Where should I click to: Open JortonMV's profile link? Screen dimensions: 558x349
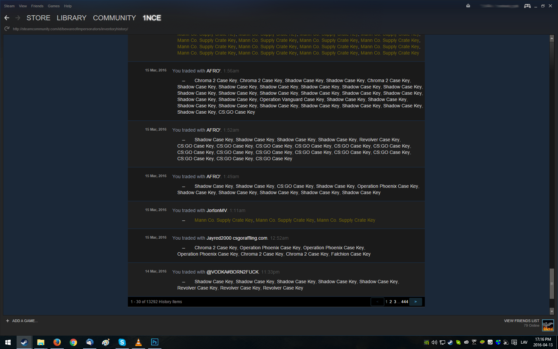pyautogui.click(x=217, y=210)
